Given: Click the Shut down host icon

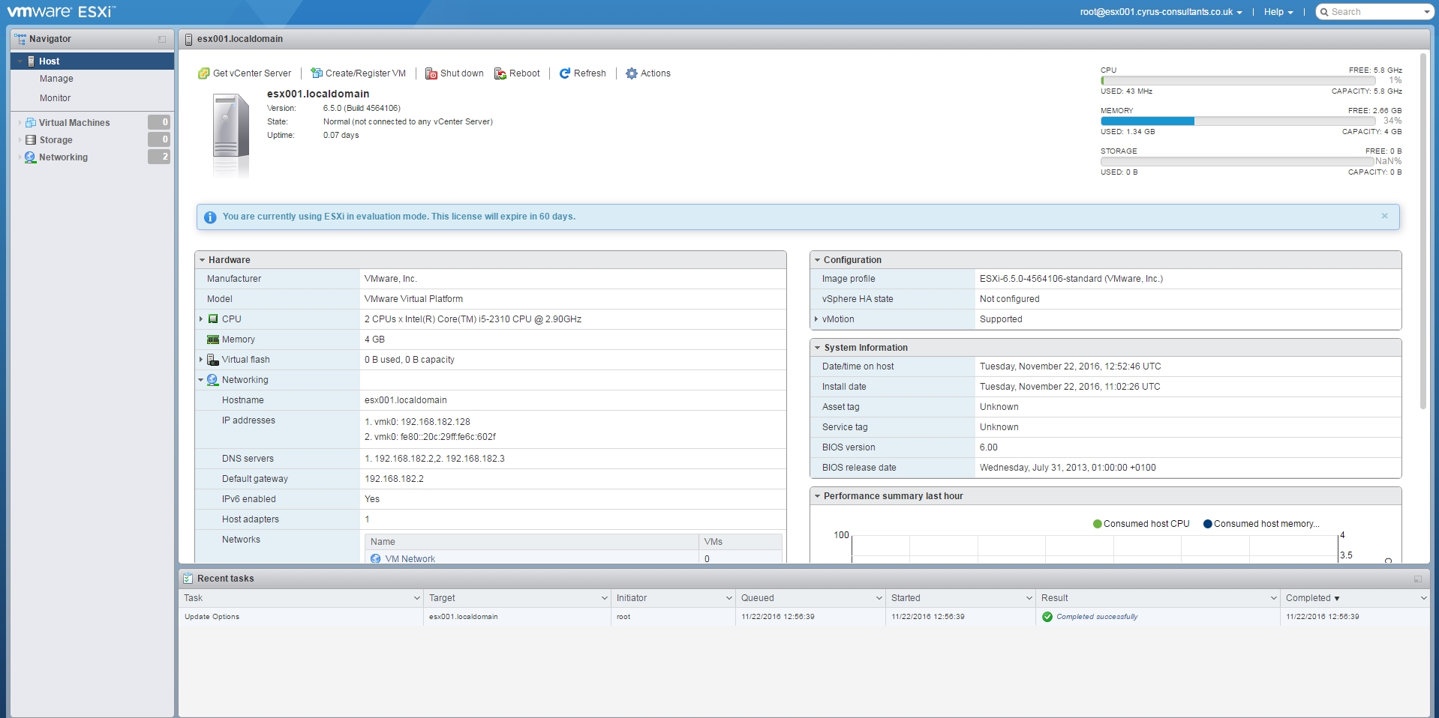Looking at the screenshot, I should pos(431,73).
